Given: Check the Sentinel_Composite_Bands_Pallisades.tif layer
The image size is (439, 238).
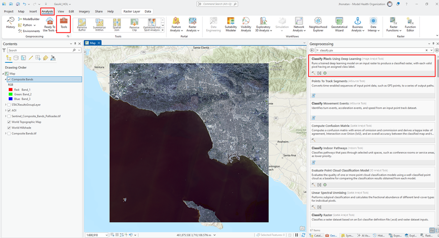Looking at the screenshot, I should pyautogui.click(x=9, y=116).
